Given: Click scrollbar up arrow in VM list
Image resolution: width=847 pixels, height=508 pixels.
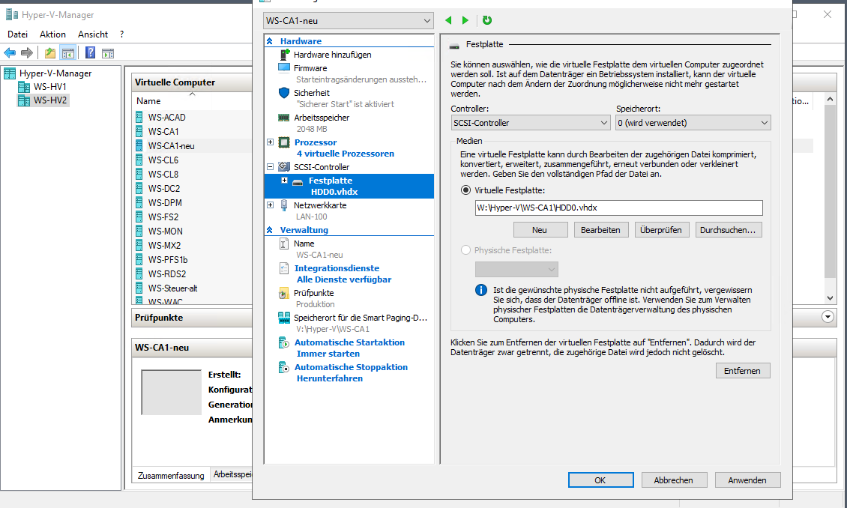Looking at the screenshot, I should pos(831,100).
